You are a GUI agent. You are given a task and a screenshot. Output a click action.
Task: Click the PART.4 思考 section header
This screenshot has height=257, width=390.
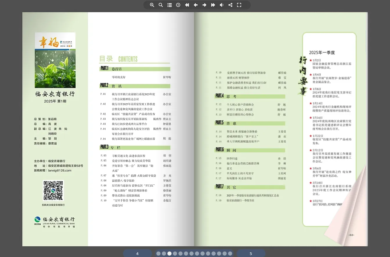point(250,96)
